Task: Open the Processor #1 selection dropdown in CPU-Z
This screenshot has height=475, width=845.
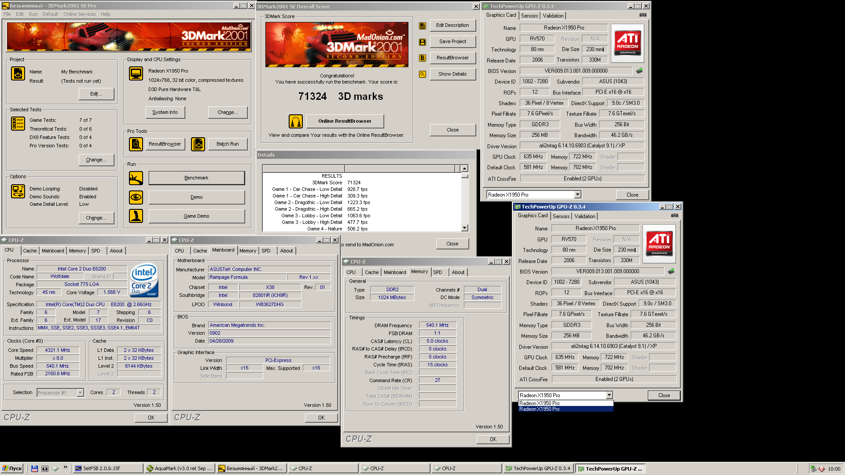Action: (80, 393)
